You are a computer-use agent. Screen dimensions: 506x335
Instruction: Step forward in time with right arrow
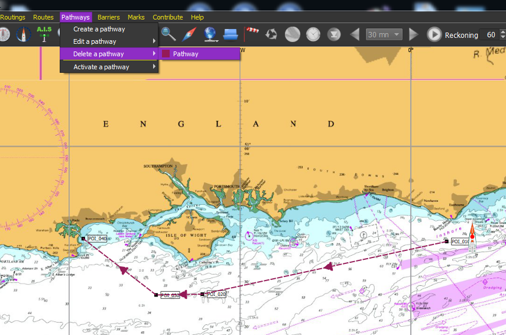click(414, 34)
